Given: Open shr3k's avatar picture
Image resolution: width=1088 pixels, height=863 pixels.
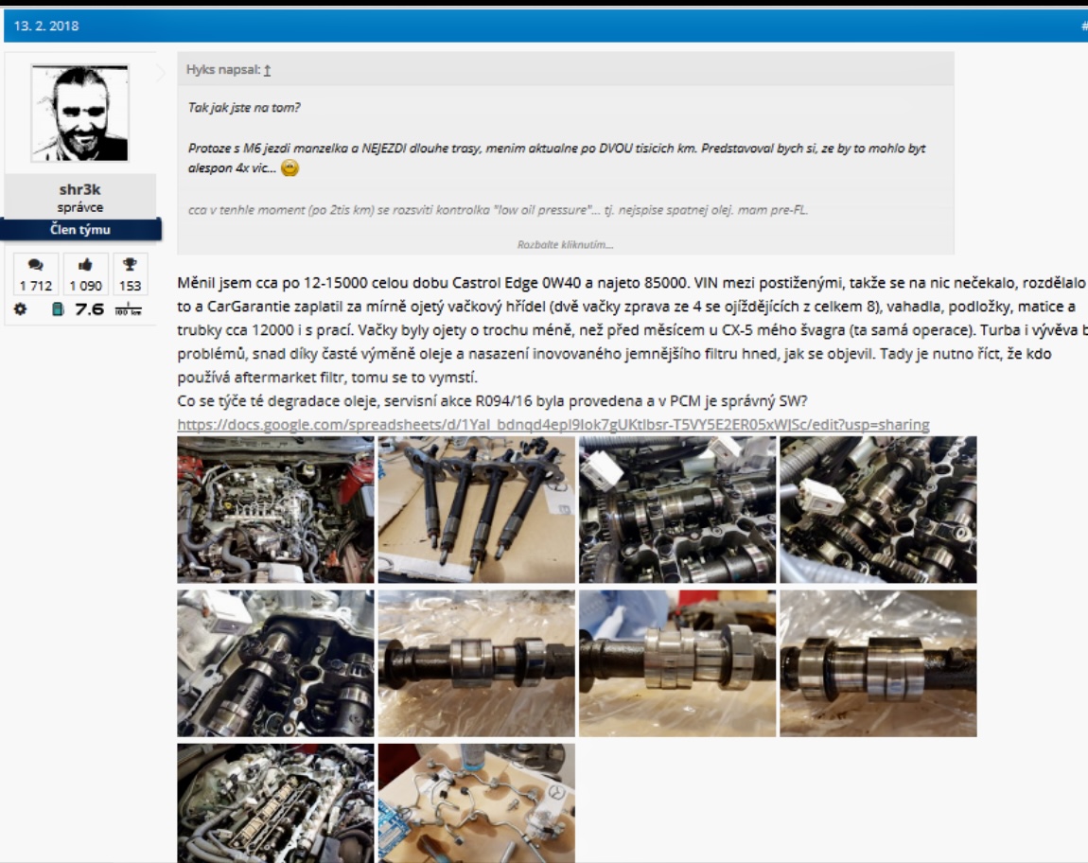Looking at the screenshot, I should click(x=79, y=114).
